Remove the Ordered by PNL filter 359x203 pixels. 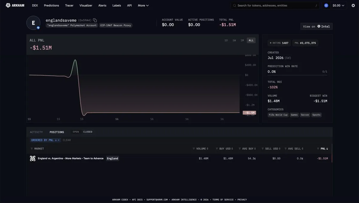59,140
